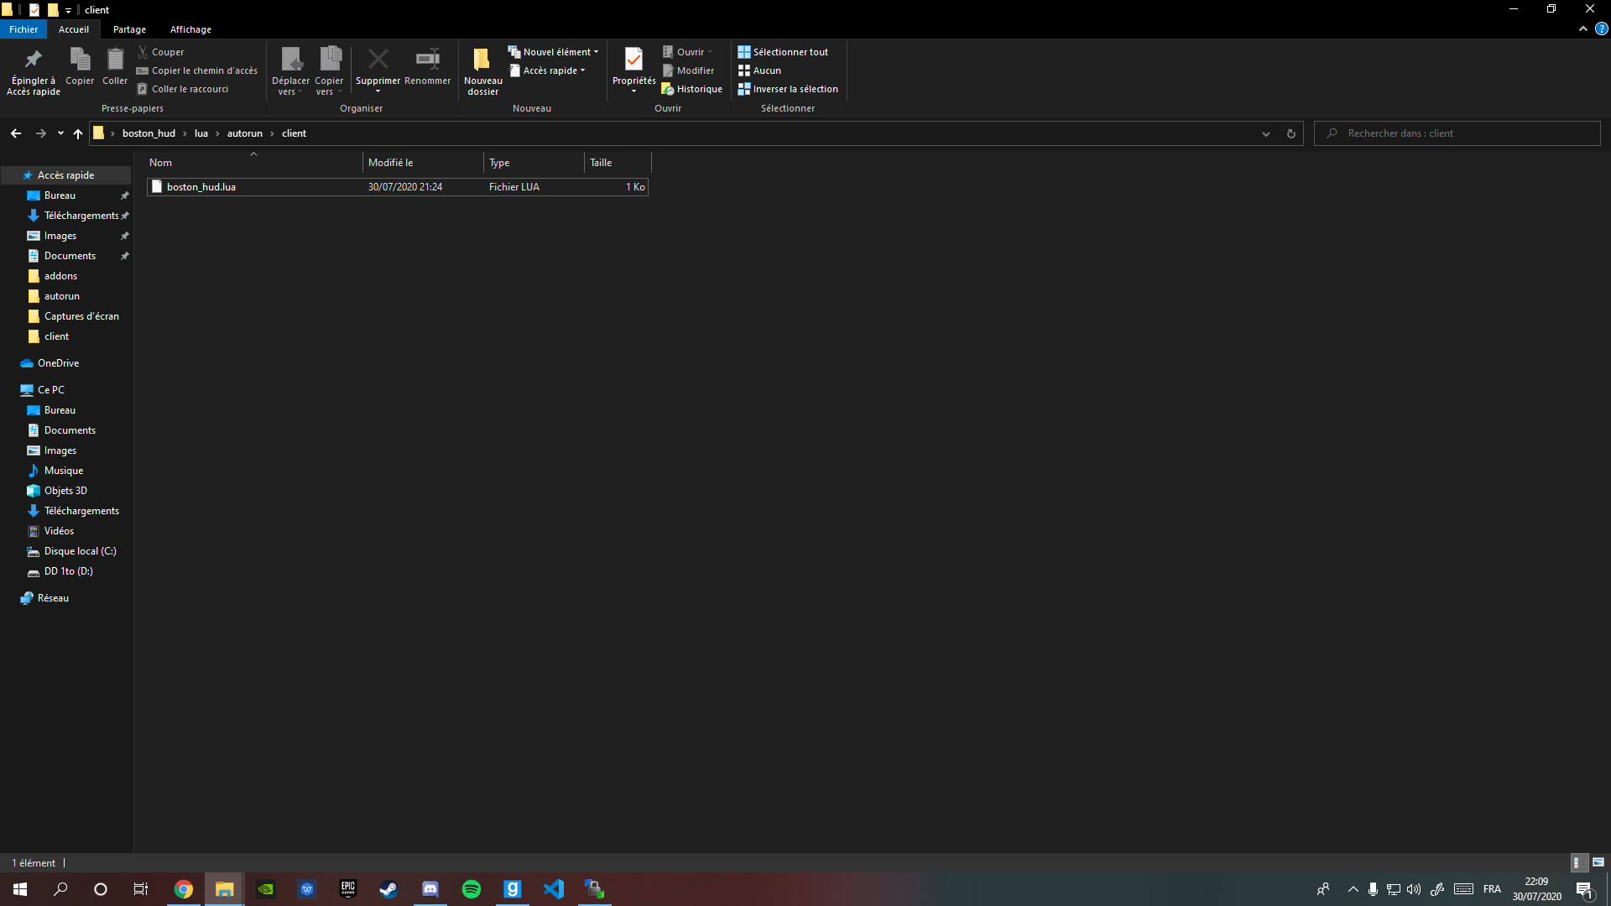
Task: Select OneDrive in navigation pane
Action: click(58, 363)
